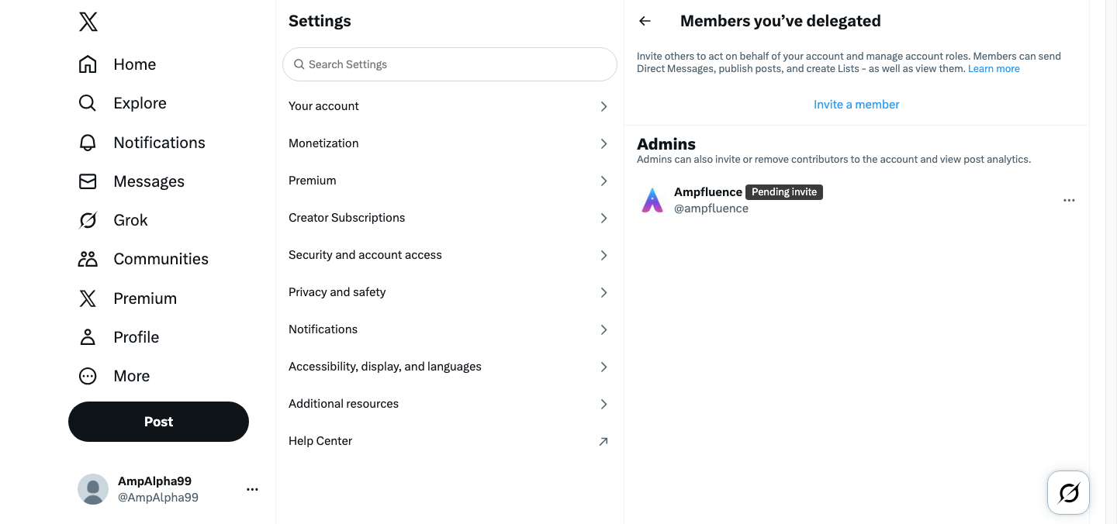Open Messages envelope in sidebar
This screenshot has height=524, width=1117.
click(x=88, y=181)
